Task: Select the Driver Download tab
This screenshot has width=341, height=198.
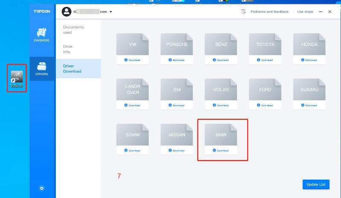Action: (72, 69)
